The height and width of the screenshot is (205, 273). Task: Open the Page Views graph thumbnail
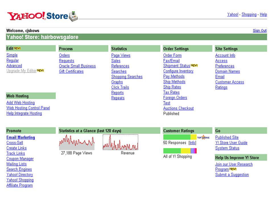pos(77,142)
